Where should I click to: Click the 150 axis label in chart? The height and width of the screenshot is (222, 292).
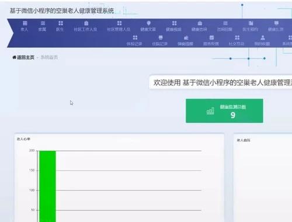[32, 171]
